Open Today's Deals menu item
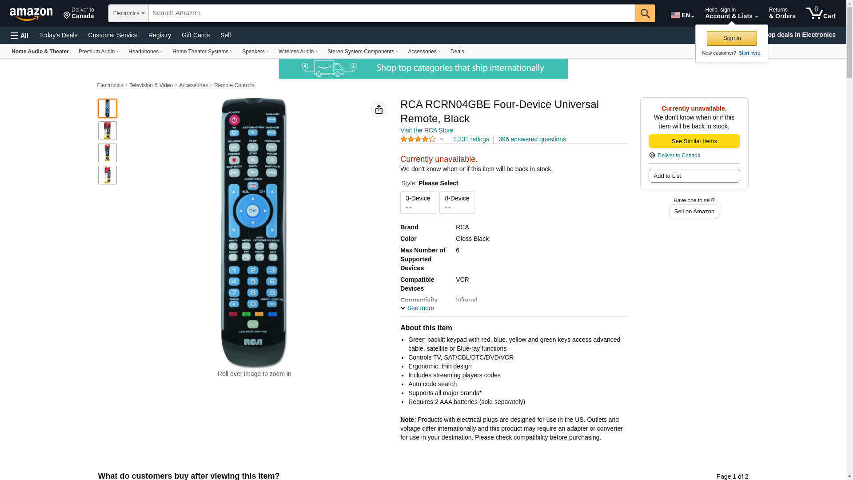Image resolution: width=853 pixels, height=480 pixels. coord(58,35)
